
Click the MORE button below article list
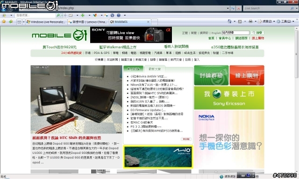coord(186,139)
